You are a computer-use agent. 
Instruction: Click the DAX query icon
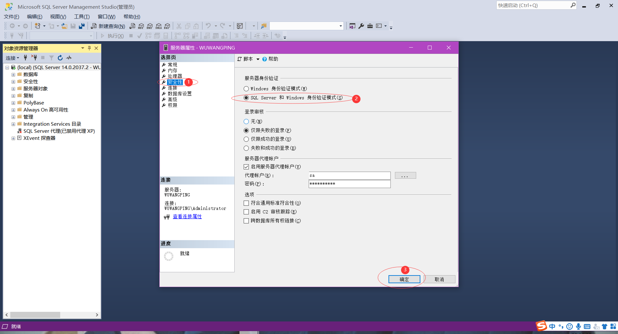167,26
